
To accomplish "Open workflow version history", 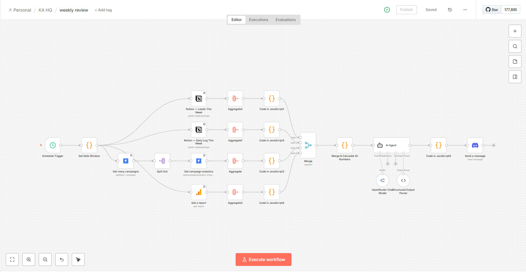I will pos(450,10).
